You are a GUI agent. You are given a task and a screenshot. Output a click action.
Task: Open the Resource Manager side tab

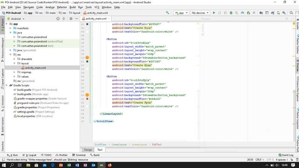click(x=2, y=49)
